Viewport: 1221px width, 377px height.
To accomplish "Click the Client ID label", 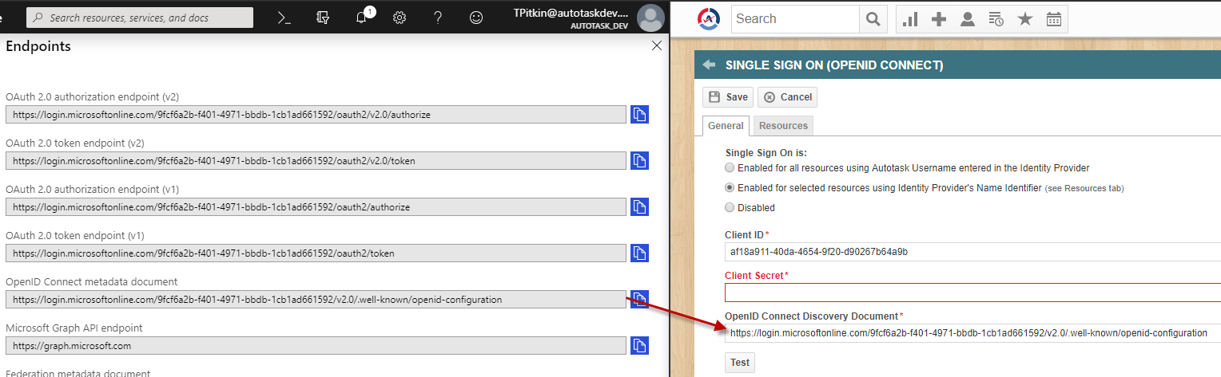I will [x=744, y=234].
